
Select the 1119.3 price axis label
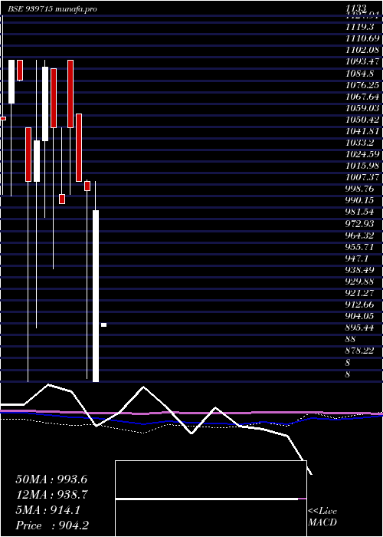[359, 27]
